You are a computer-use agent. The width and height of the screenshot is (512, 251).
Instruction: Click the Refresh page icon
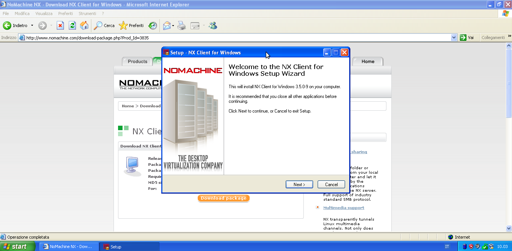click(x=72, y=26)
